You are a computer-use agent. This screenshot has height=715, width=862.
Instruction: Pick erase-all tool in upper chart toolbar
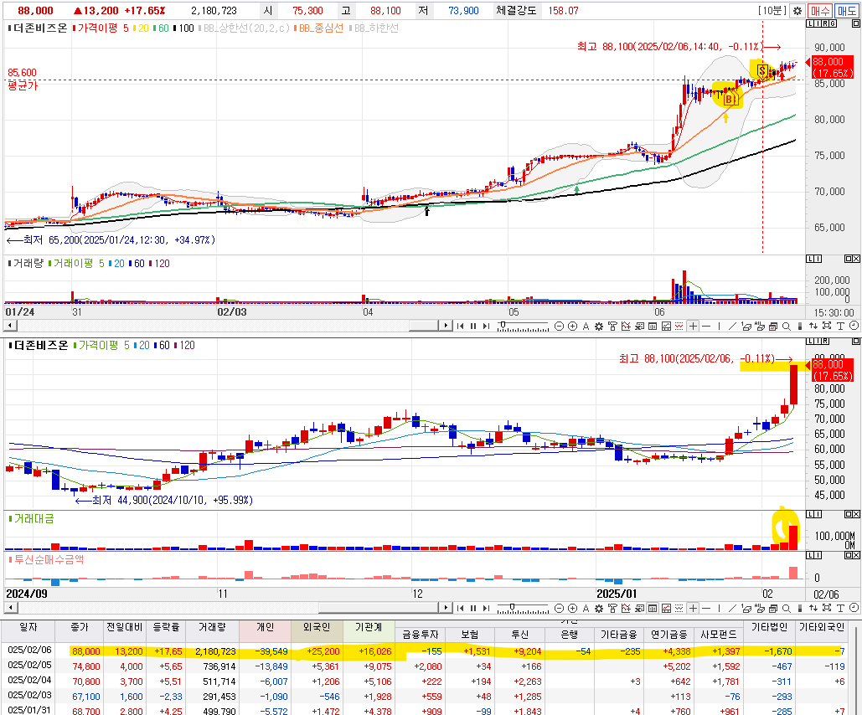click(x=759, y=326)
